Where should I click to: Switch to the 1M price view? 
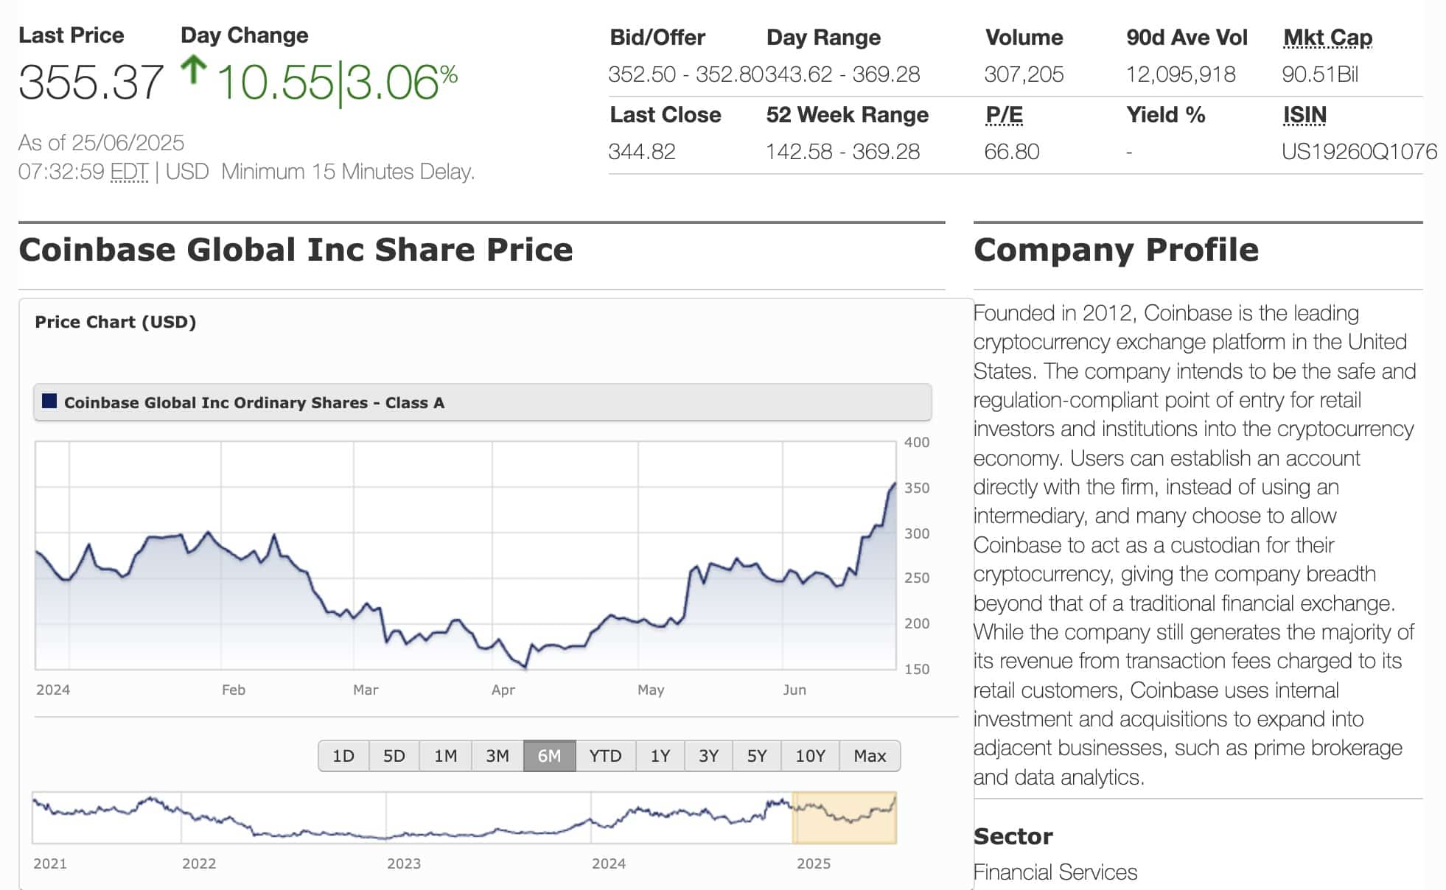tap(447, 755)
